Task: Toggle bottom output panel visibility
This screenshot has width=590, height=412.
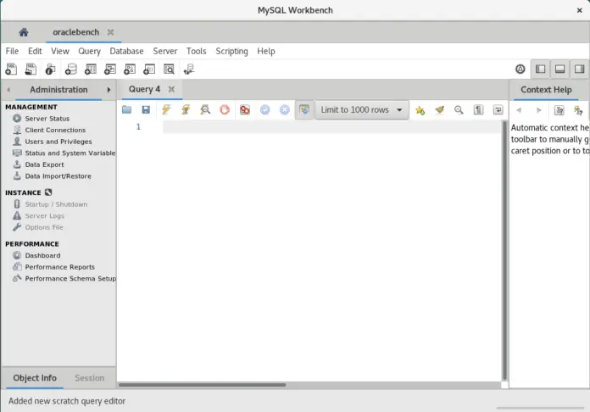Action: click(559, 70)
